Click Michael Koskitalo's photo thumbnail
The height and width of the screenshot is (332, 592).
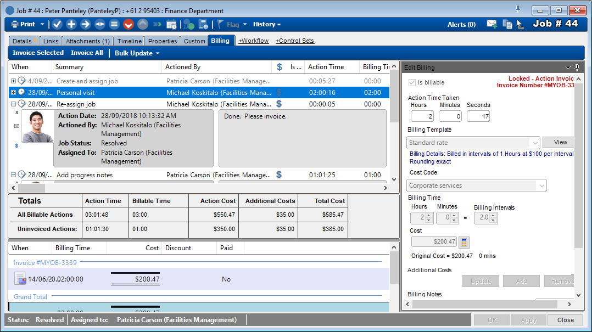(x=37, y=126)
